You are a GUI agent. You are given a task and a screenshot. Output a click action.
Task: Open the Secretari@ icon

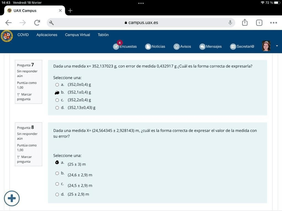click(x=233, y=47)
